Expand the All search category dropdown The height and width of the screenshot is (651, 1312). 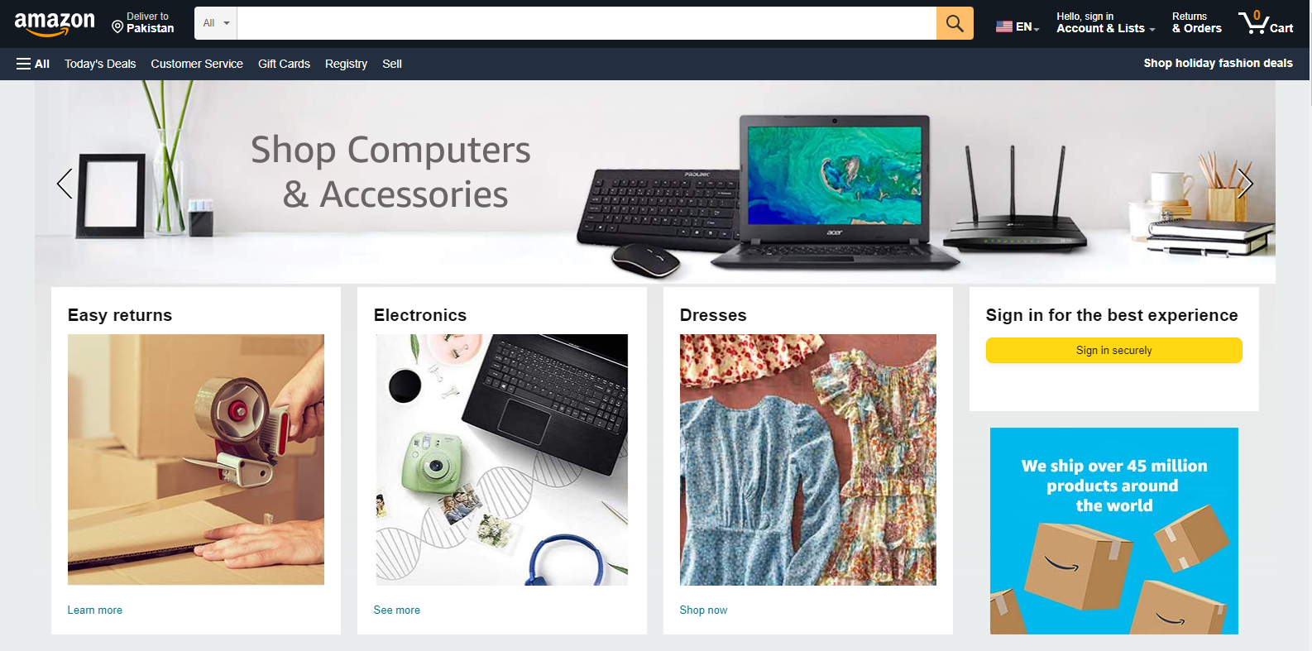point(216,23)
